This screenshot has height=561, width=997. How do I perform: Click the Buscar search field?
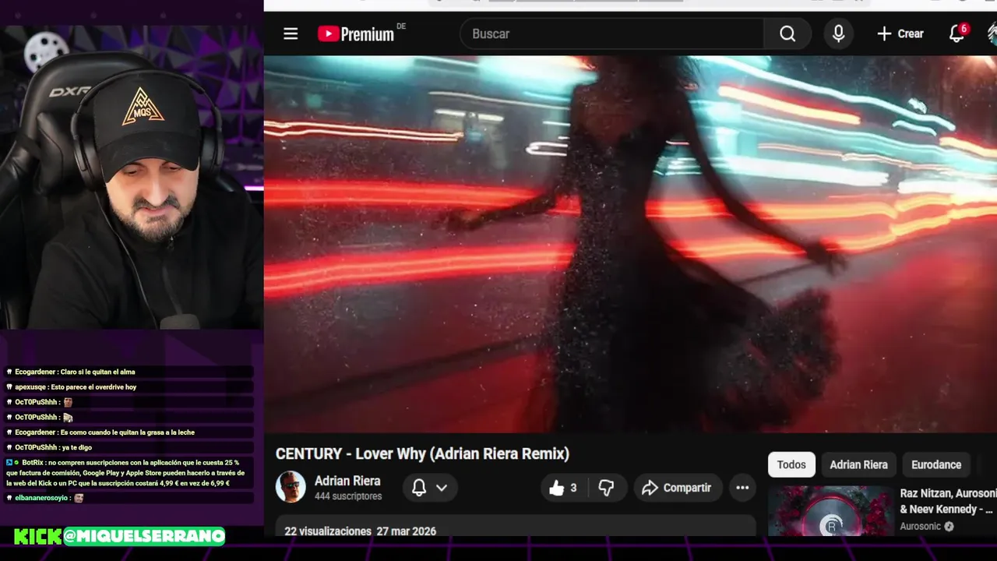[x=612, y=34]
